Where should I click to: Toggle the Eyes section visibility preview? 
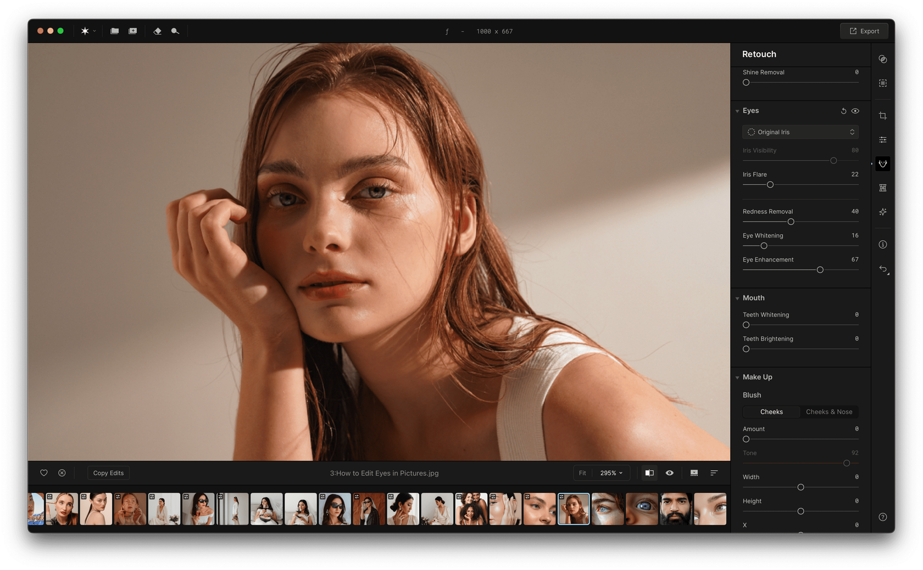[x=855, y=111]
